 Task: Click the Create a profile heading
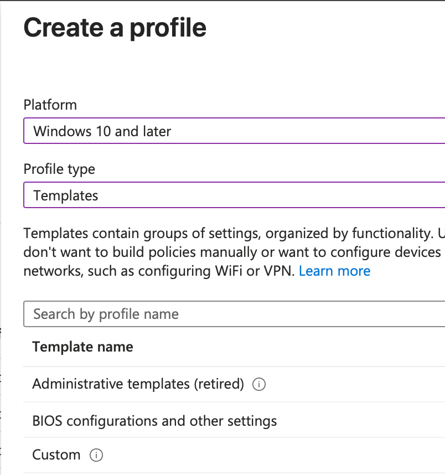pyautogui.click(x=115, y=28)
